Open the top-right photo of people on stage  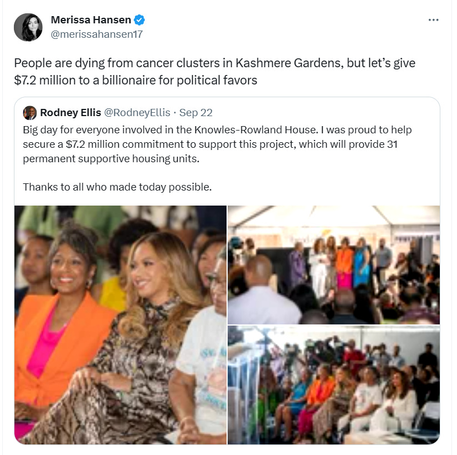coord(334,265)
